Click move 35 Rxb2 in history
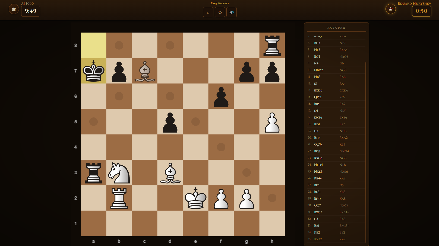This screenshot has height=246, width=439. (x=318, y=239)
